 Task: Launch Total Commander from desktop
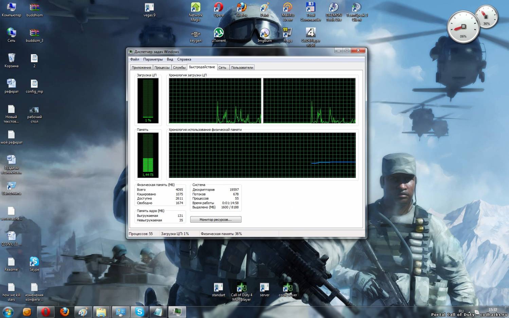click(x=311, y=12)
